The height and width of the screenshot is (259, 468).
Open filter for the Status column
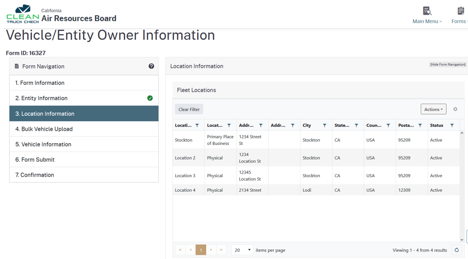452,126
